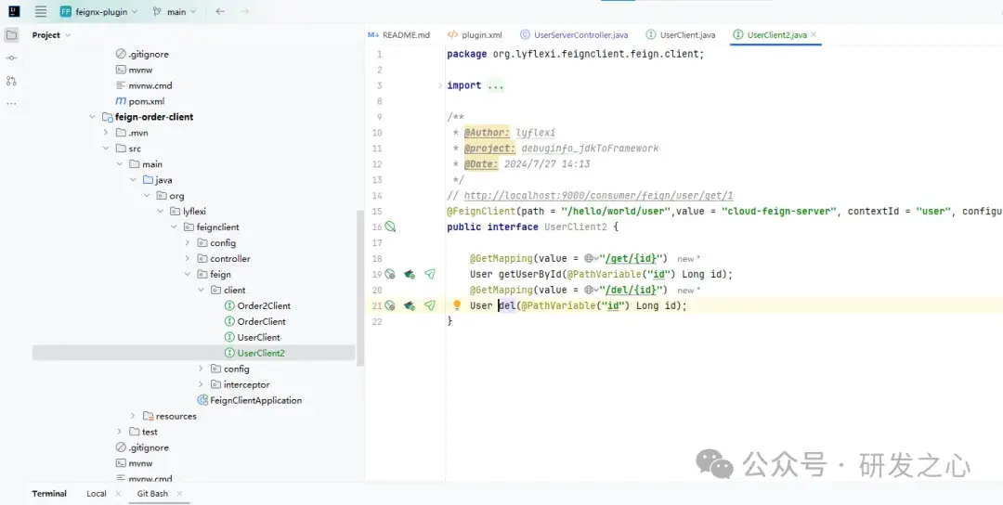Open the main hamburger menu
Image resolution: width=1003 pixels, height=505 pixels.
[40, 12]
